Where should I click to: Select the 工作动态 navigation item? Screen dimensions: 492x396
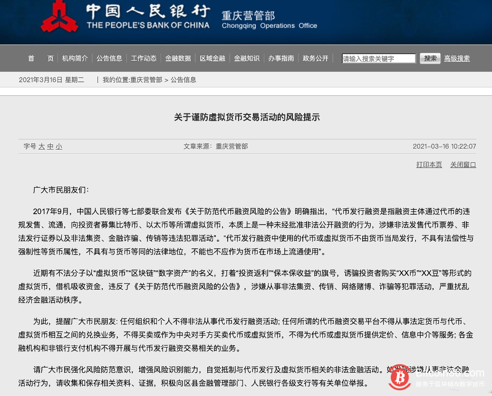tap(144, 58)
